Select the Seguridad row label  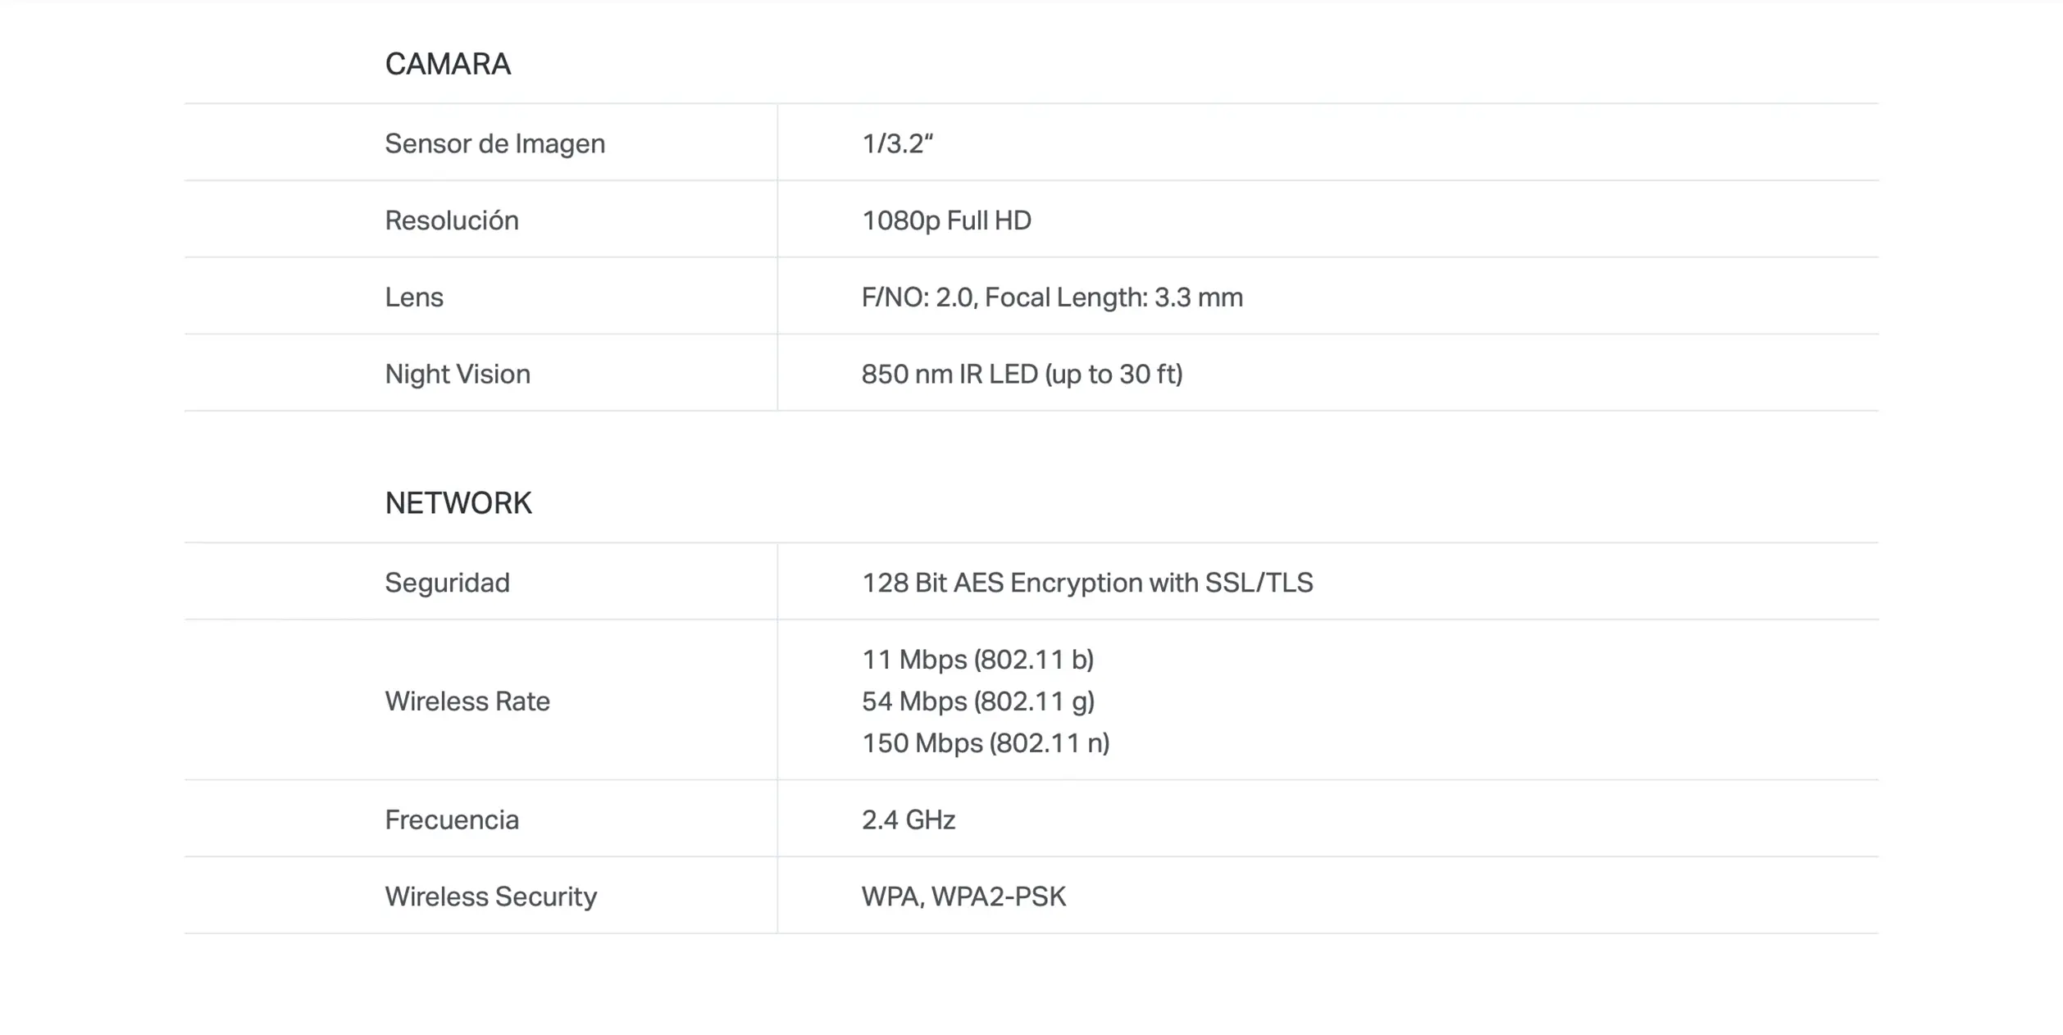447,583
